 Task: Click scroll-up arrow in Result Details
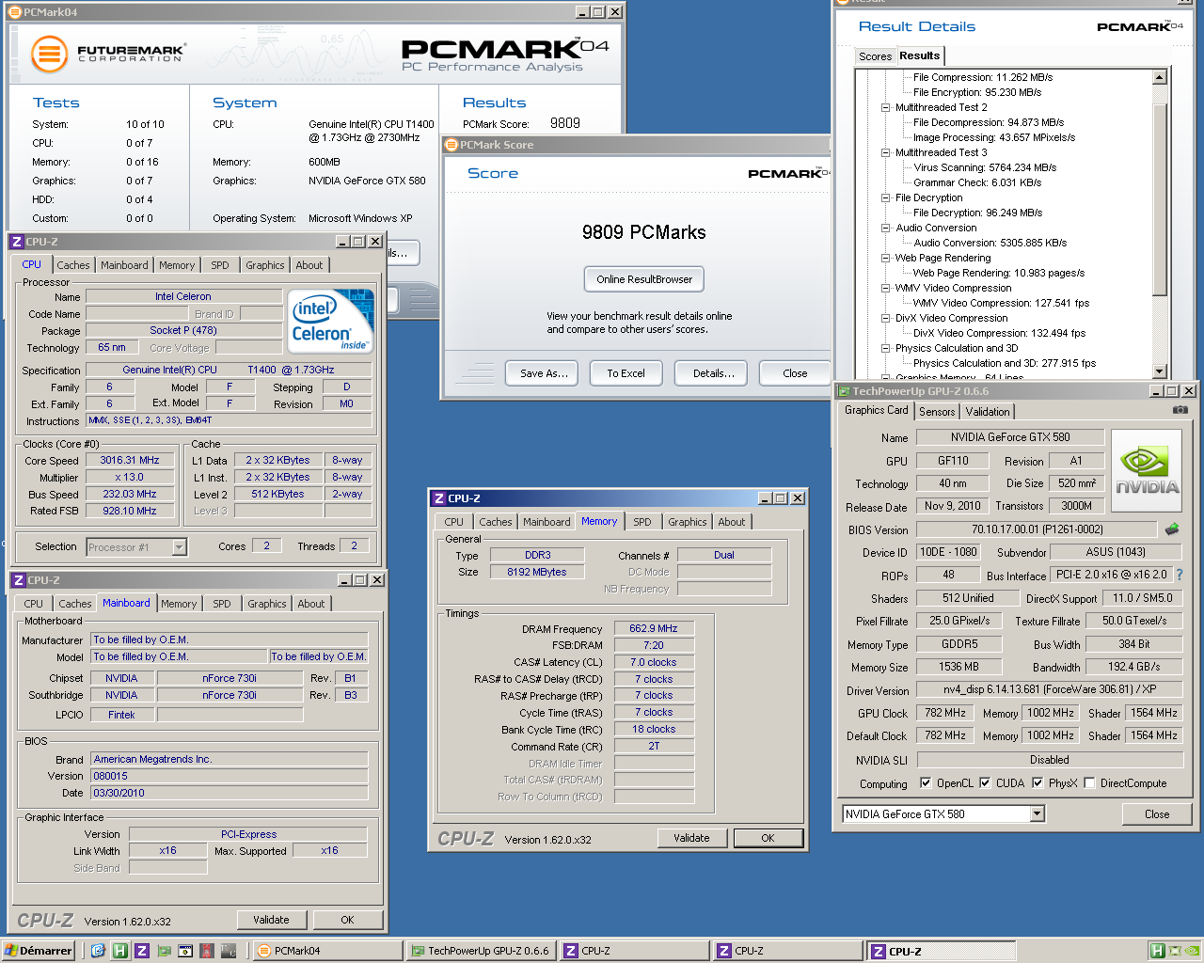1159,78
